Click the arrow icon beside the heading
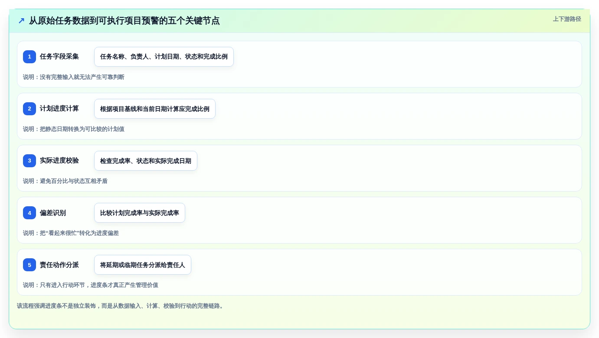 coord(21,21)
